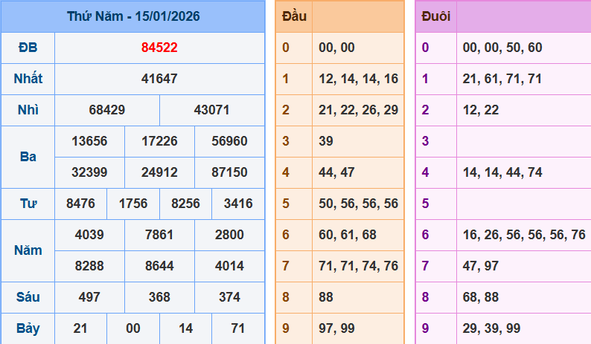The image size is (591, 344).
Task: Click the ĐB prize row label
Action: [x=28, y=48]
